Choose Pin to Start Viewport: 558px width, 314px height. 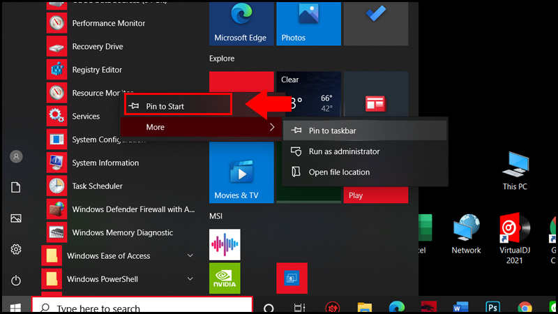[179, 106]
